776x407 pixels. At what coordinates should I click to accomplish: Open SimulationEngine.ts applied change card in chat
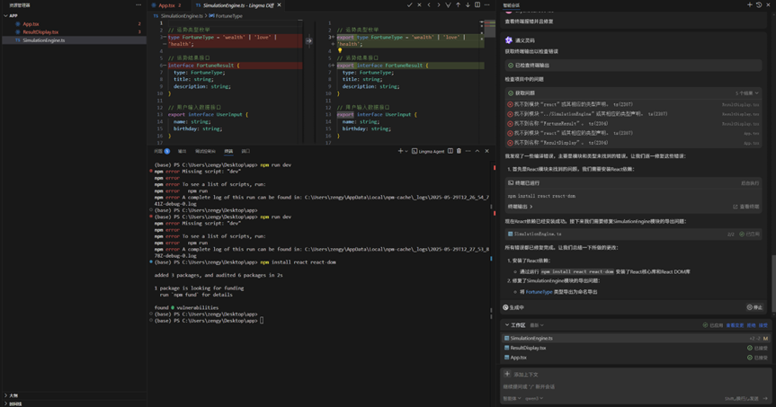click(633, 234)
